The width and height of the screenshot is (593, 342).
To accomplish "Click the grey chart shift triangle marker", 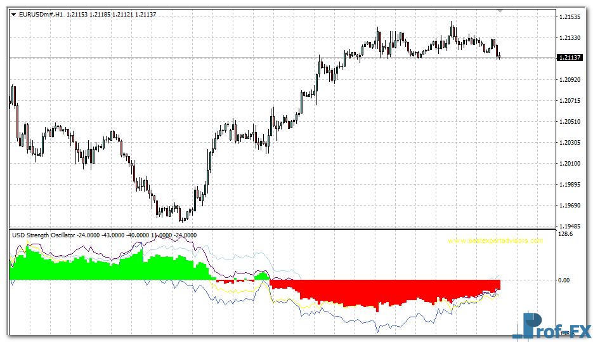I will [500, 11].
